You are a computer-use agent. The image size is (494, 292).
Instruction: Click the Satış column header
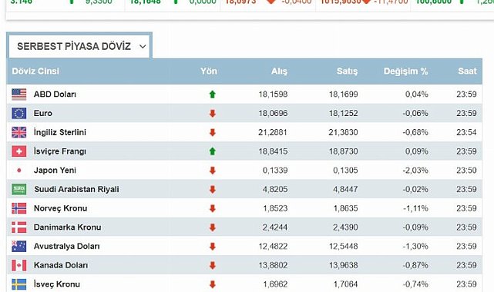click(347, 71)
